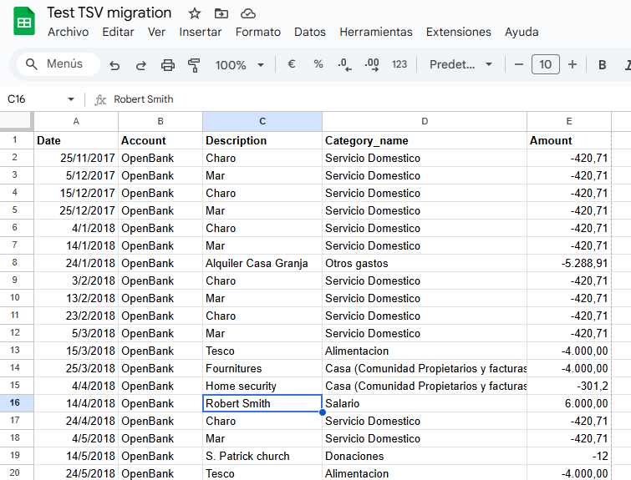Viewport: 631px width, 480px height.
Task: Click the Account header cell
Action: point(160,140)
